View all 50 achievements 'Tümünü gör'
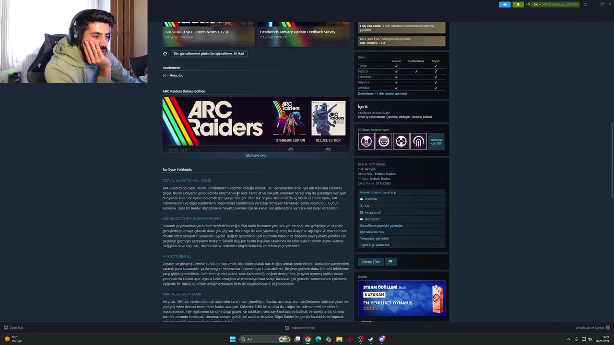 [436, 141]
